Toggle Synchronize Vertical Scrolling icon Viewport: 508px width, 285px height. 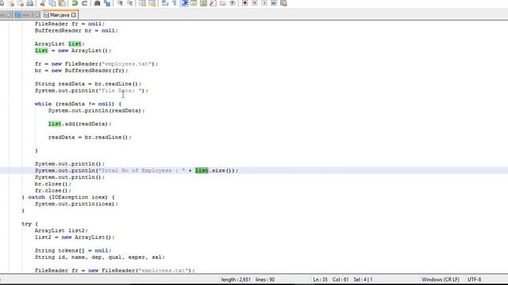tap(143, 3)
